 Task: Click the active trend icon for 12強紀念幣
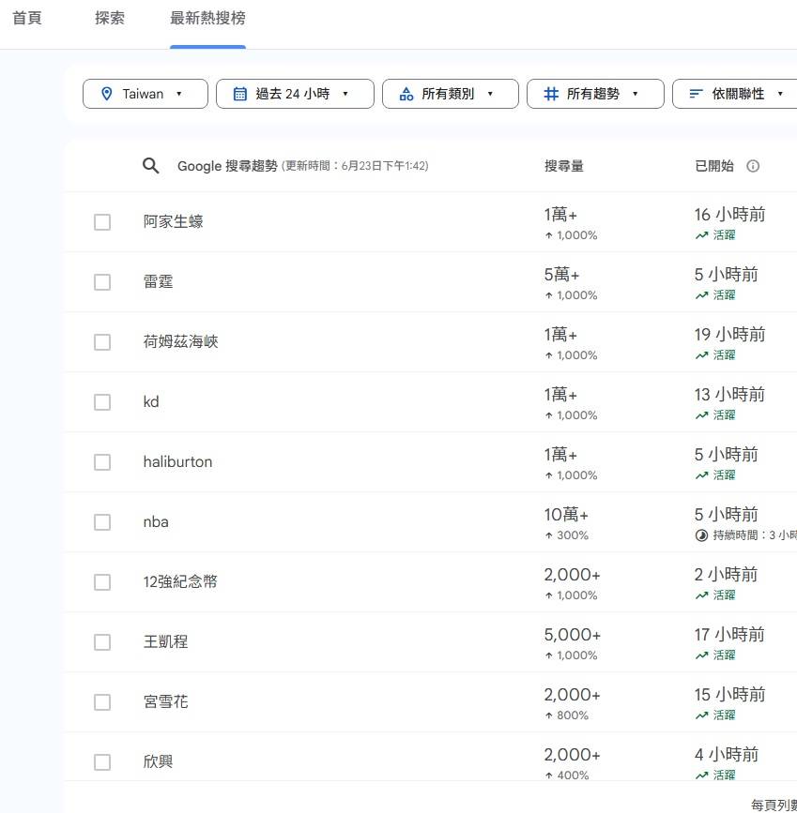pyautogui.click(x=702, y=595)
